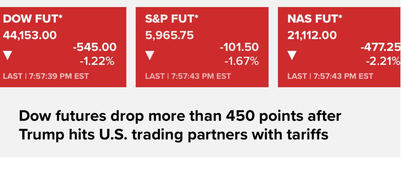
Task: Click the down triangle on NAS FUT card
Action: click(292, 55)
